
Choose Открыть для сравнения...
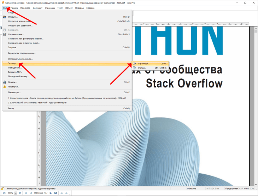[67, 26]
